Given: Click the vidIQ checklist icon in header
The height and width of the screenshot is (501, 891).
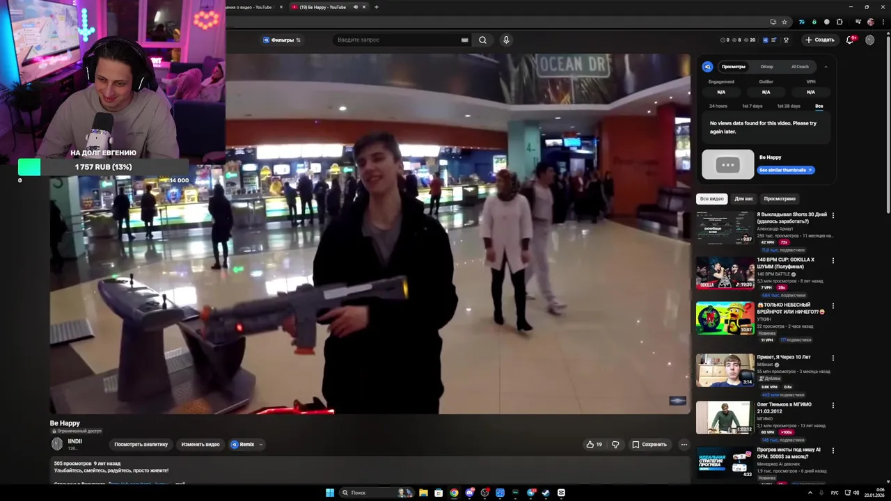Looking at the screenshot, I should [x=773, y=40].
